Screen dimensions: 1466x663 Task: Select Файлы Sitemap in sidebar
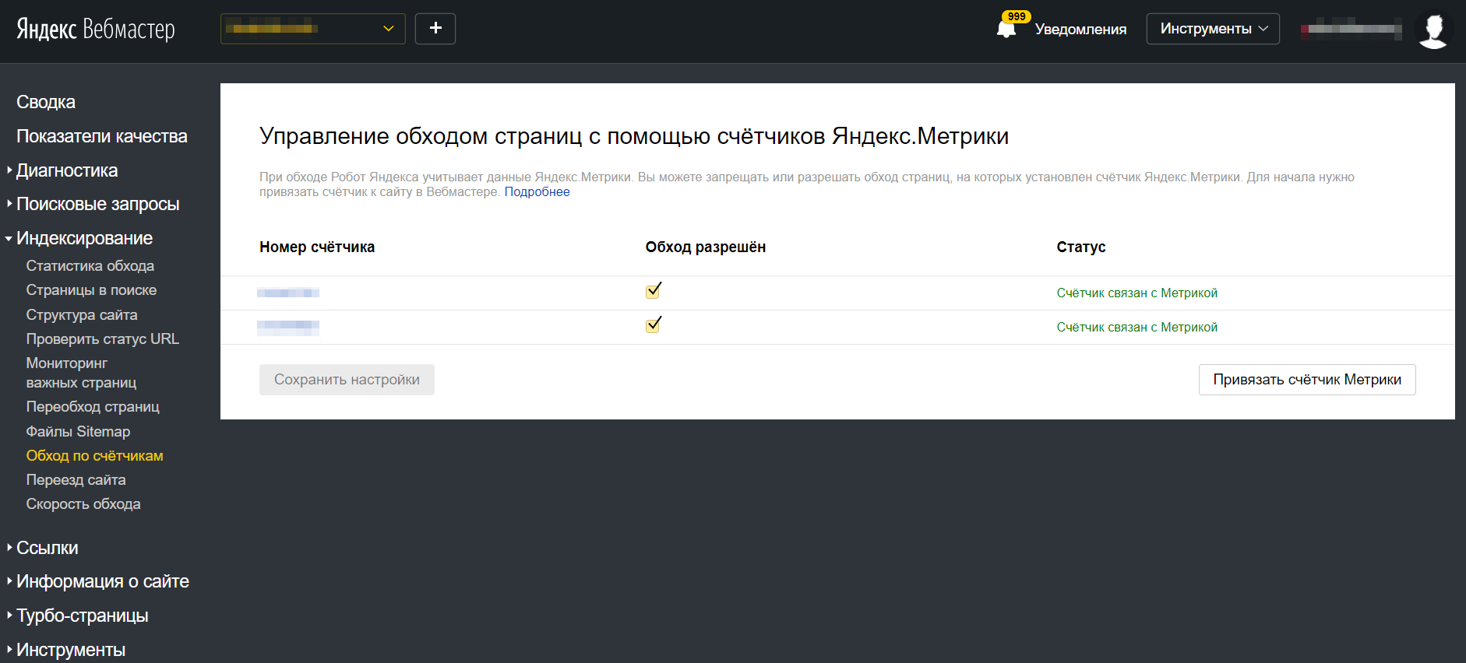pyautogui.click(x=78, y=431)
